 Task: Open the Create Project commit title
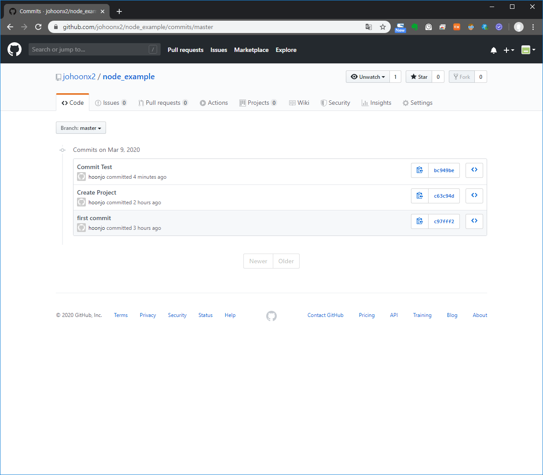[96, 192]
